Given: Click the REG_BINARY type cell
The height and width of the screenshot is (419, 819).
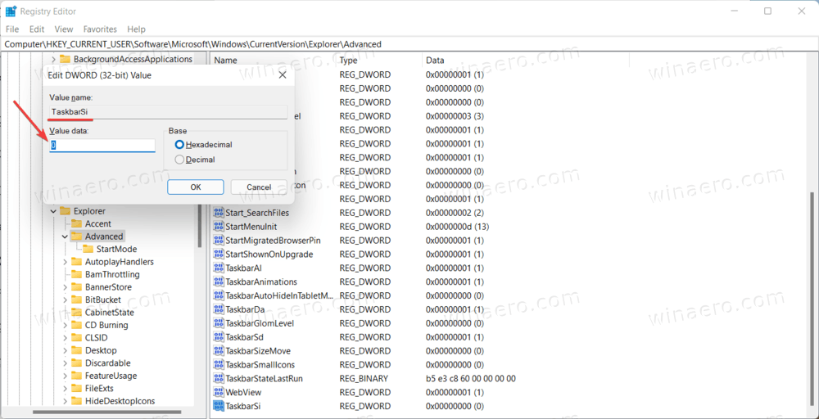Looking at the screenshot, I should point(364,378).
